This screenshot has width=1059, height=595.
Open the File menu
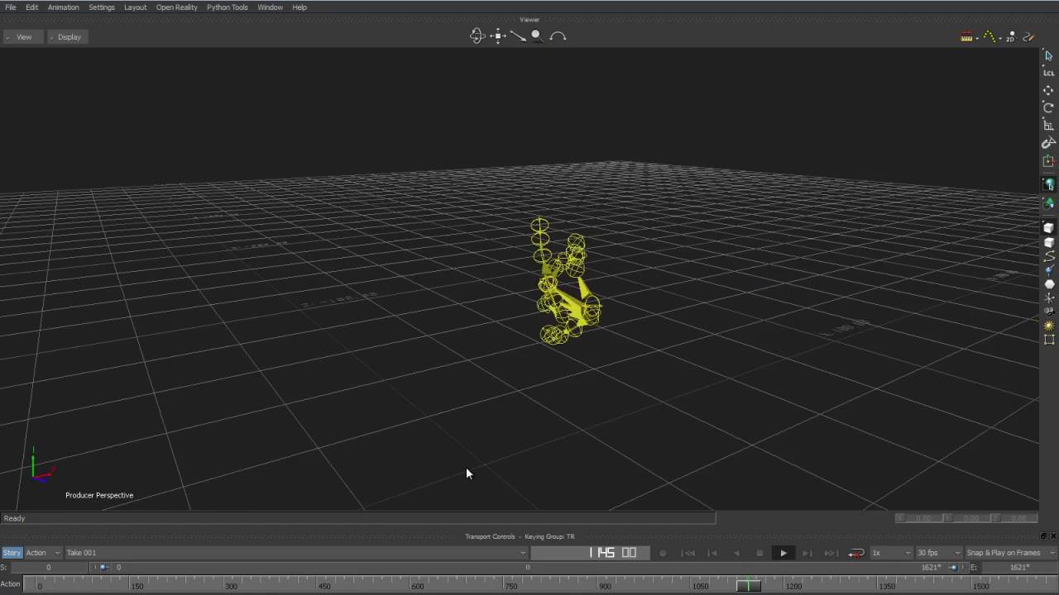11,7
